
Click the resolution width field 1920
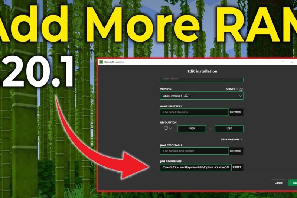[192, 129]
